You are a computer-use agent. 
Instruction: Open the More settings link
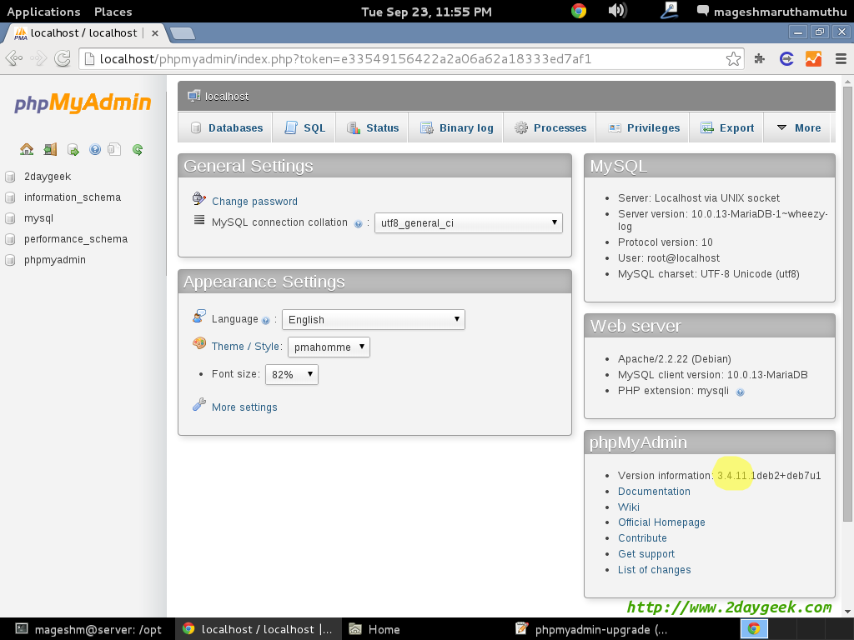pyautogui.click(x=244, y=407)
